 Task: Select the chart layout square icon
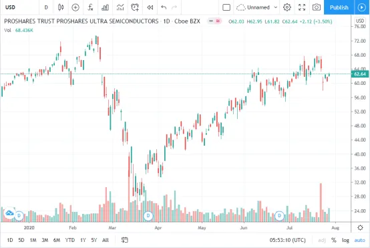point(226,7)
